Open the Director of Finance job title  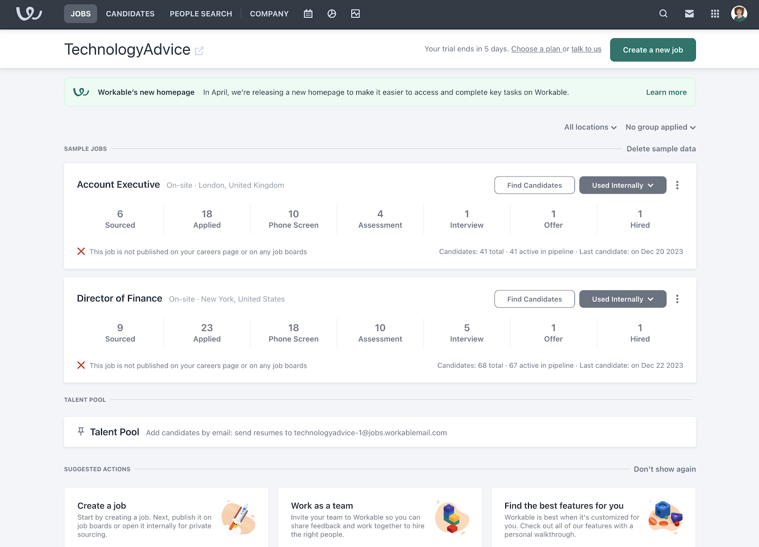pos(120,298)
